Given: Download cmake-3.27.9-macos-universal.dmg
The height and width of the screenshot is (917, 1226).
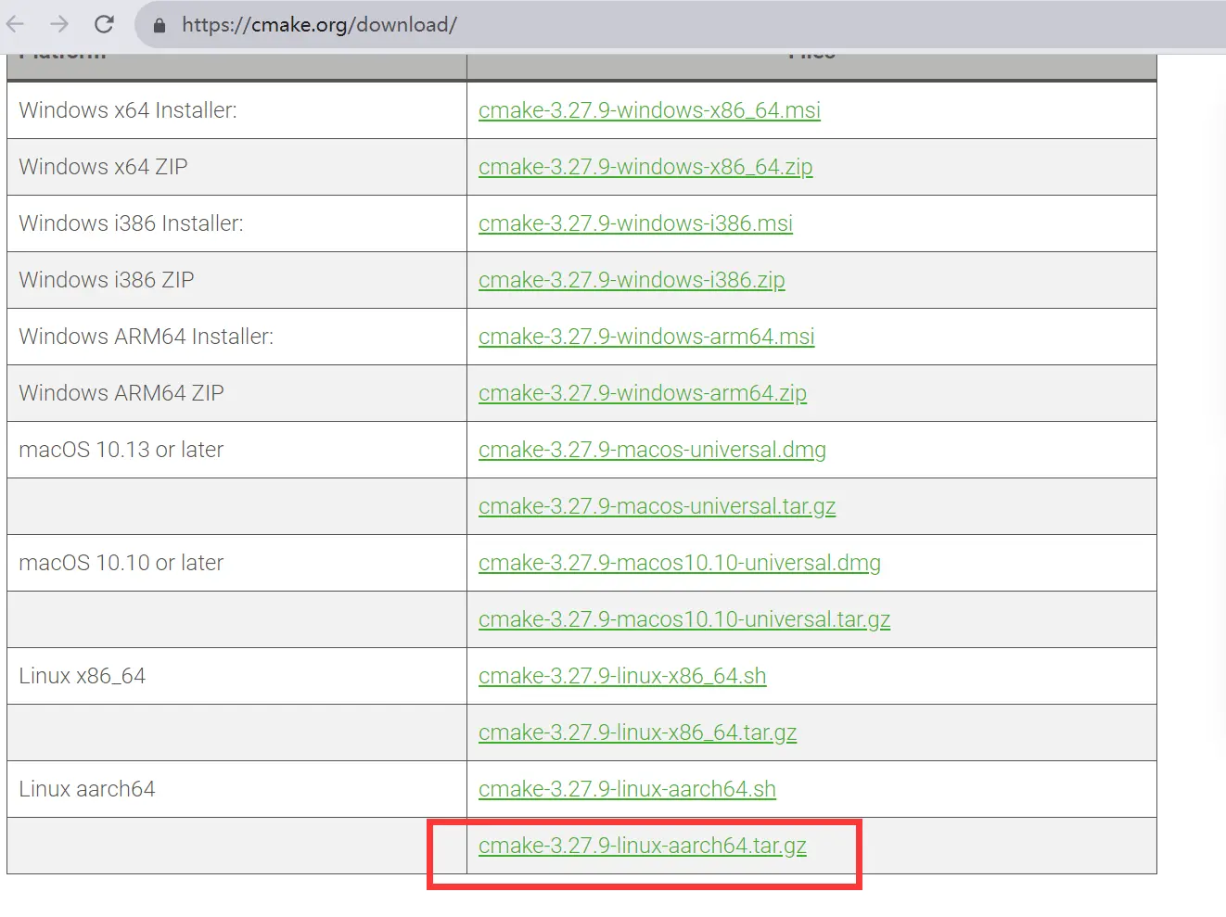Looking at the screenshot, I should coord(652,450).
